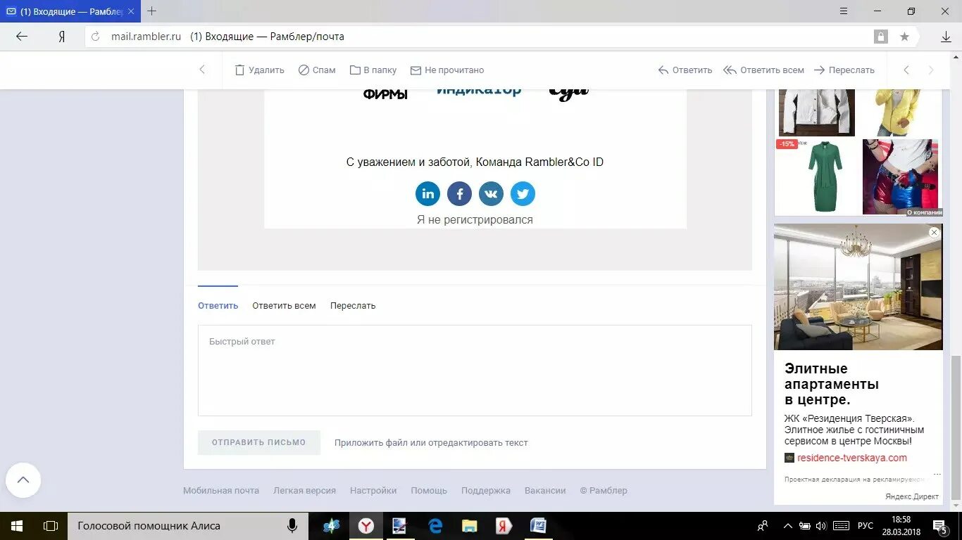The image size is (962, 540).
Task: Click the white jacket ad thumbnail
Action: point(817,112)
